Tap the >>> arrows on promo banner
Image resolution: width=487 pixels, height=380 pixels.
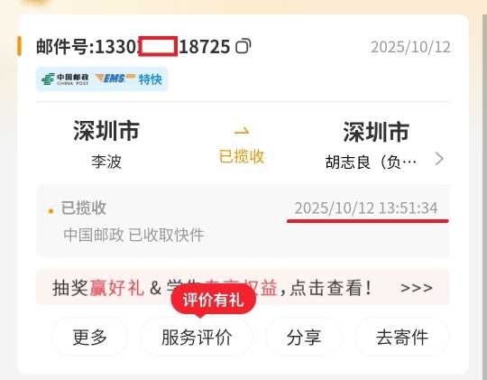[x=416, y=288]
